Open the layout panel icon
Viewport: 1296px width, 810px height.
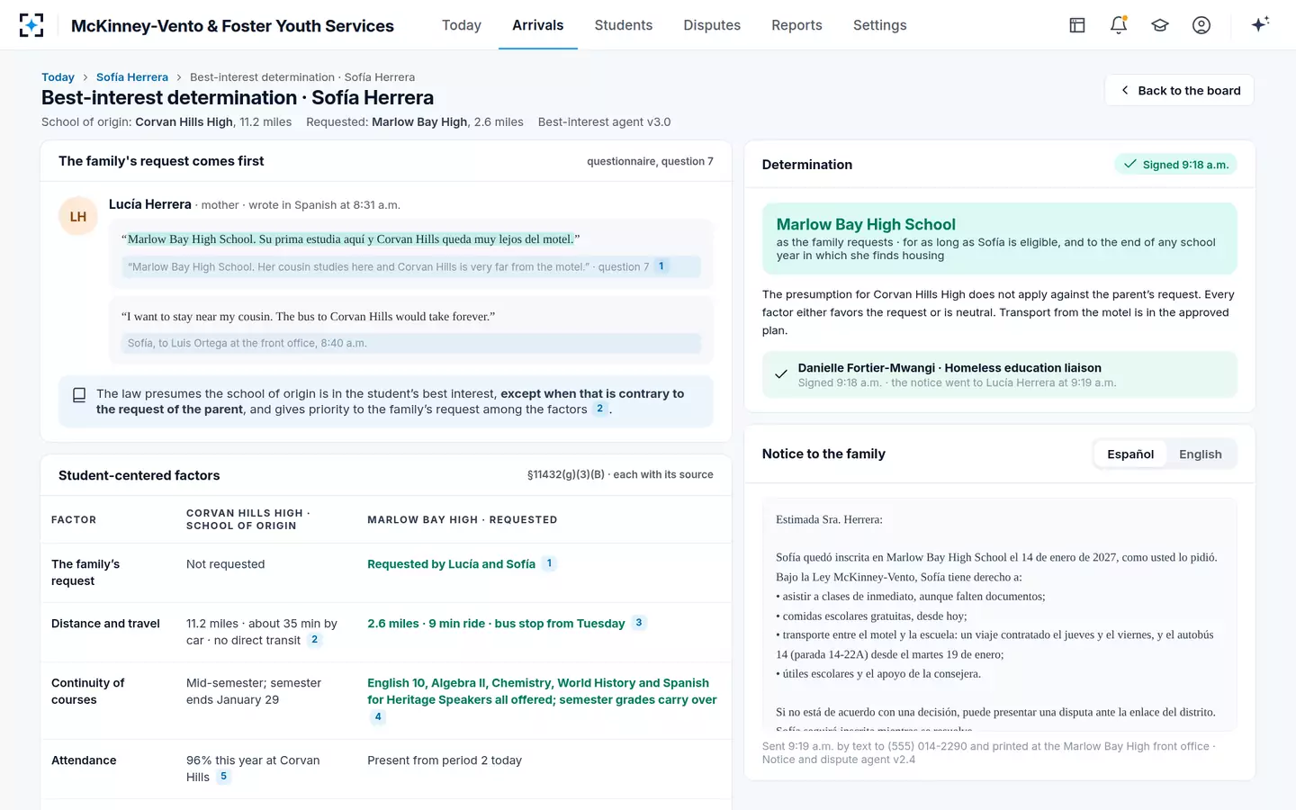click(1077, 25)
